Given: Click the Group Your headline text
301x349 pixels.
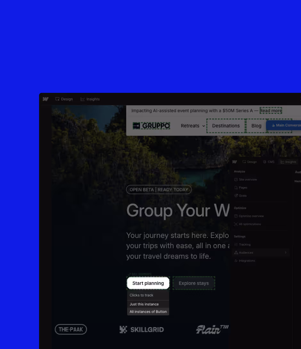Looking at the screenshot, I should pos(178,210).
